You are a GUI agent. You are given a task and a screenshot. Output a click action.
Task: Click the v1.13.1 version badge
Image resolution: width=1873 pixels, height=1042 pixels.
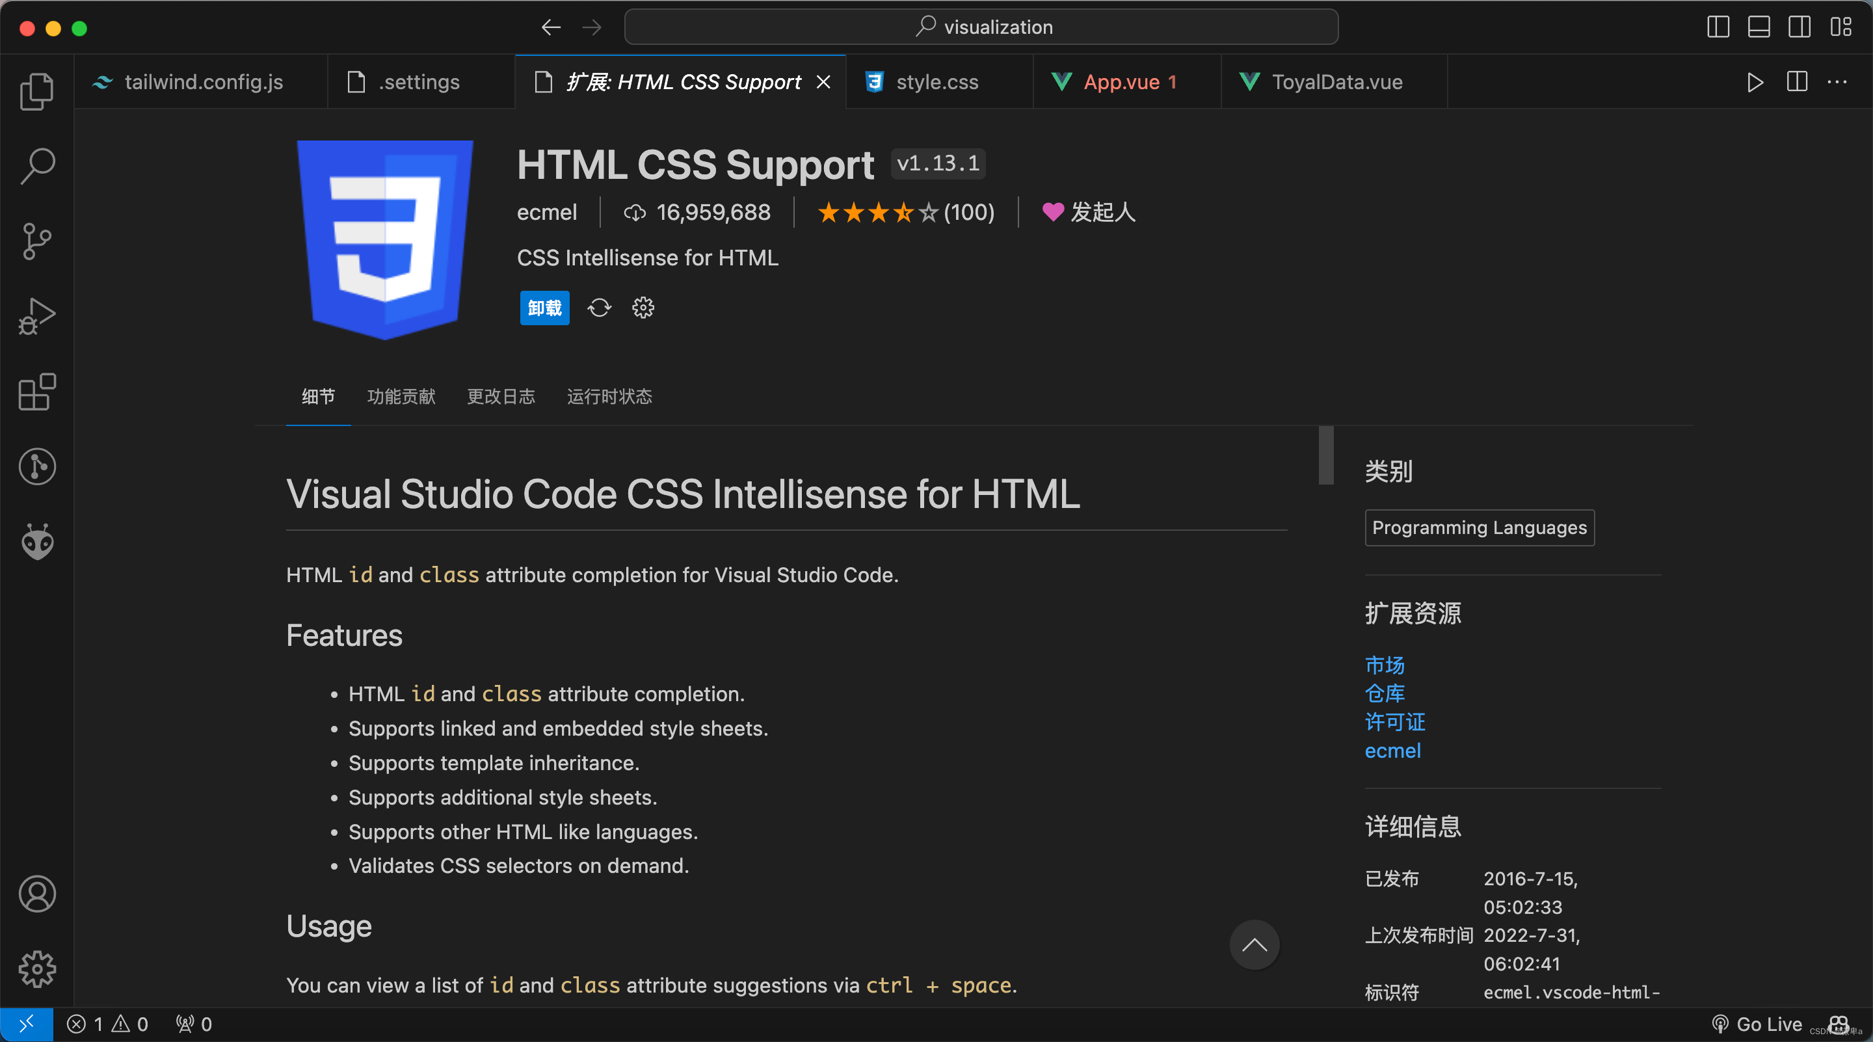point(938,164)
